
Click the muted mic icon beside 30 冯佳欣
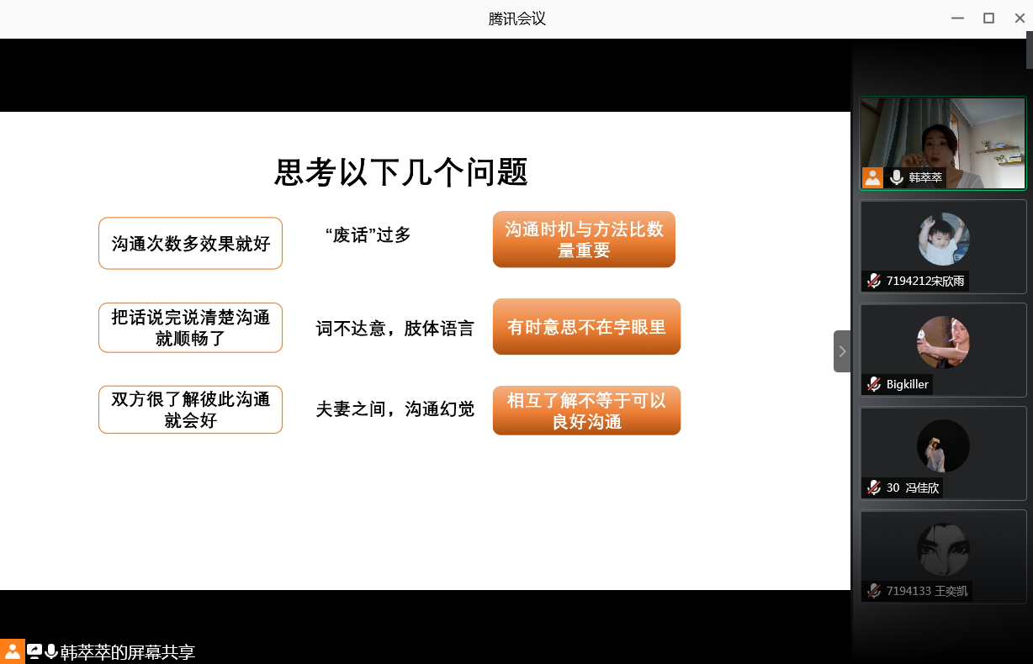pos(874,487)
